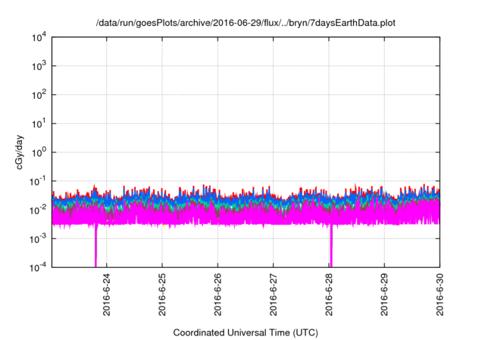485x340 pixels.
Task: Click the Coordinated Universal Time (UTC) label
Action: pos(246,332)
